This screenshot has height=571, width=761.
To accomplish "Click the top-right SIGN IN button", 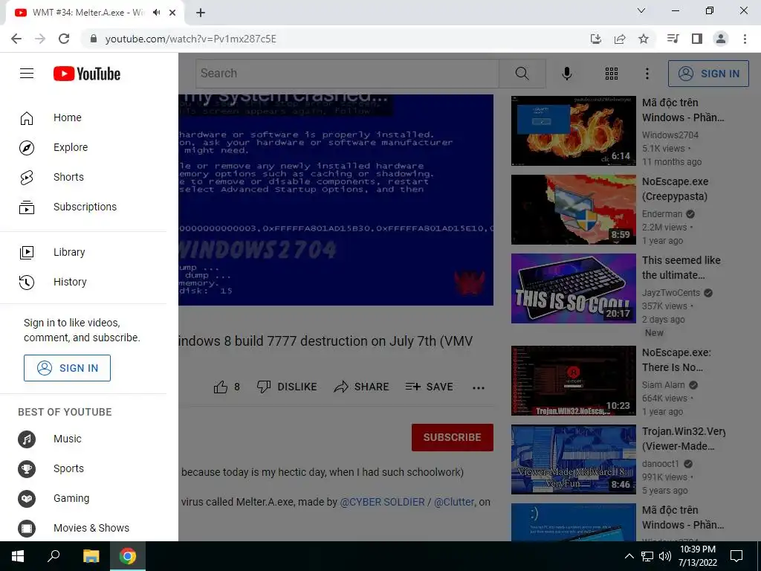I will tap(708, 74).
